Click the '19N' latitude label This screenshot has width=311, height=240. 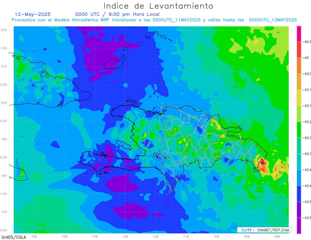(4, 139)
